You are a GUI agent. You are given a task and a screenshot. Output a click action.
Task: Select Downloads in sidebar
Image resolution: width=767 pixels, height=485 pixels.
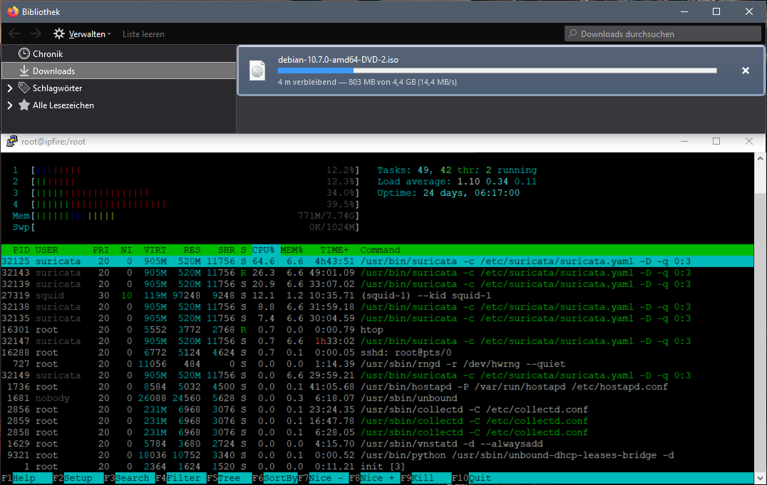coord(119,71)
